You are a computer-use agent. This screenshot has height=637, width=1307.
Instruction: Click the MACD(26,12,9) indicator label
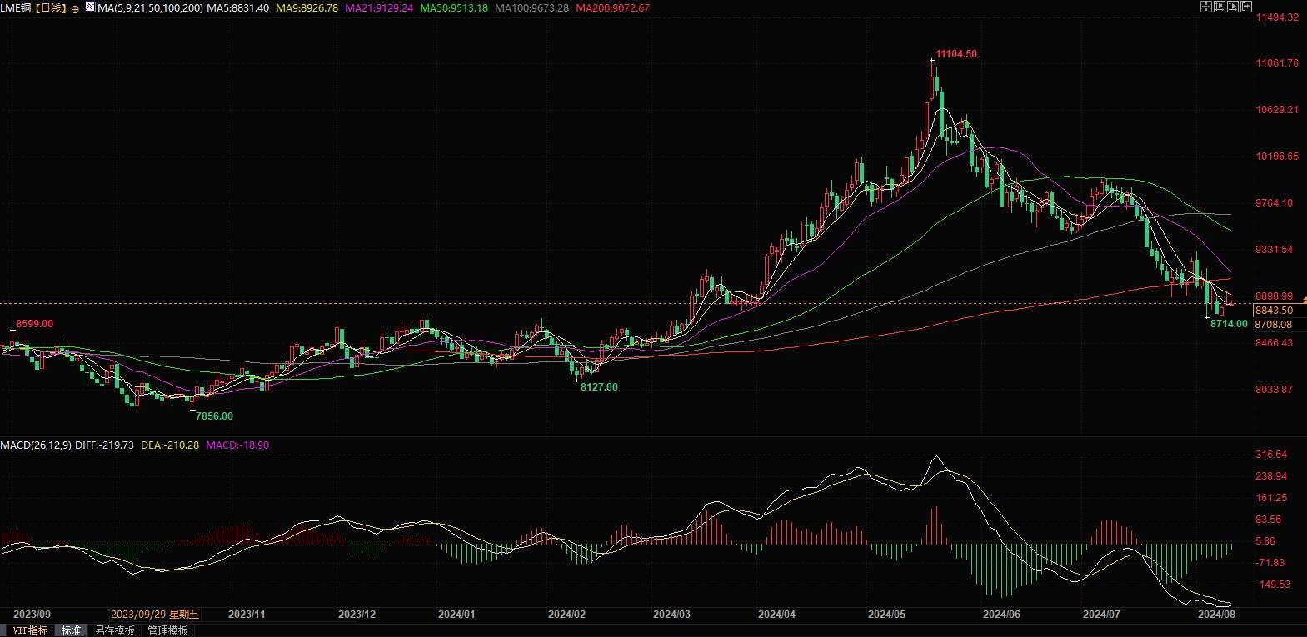(36, 445)
